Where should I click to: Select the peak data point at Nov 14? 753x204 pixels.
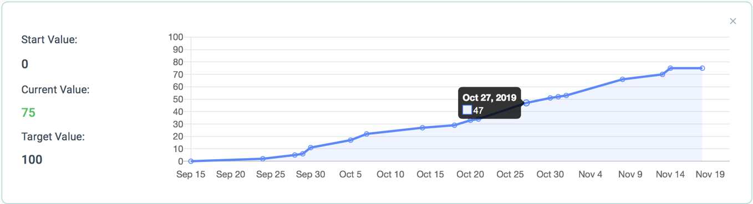pyautogui.click(x=670, y=68)
